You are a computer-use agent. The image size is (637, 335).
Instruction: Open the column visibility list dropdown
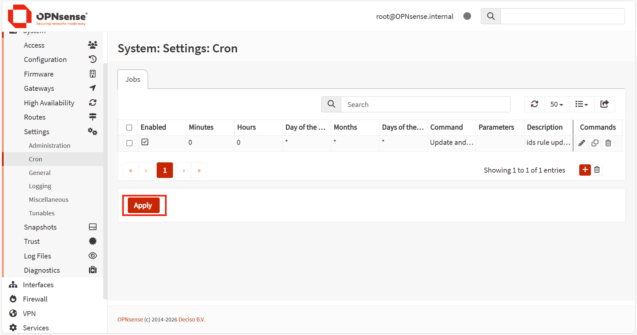pos(582,104)
